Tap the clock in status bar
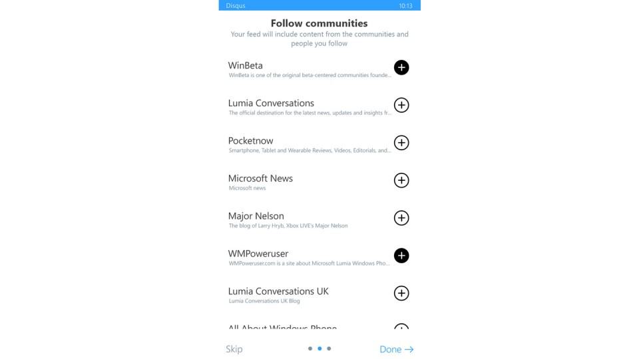Screen dimensions: 639x359 point(405,5)
